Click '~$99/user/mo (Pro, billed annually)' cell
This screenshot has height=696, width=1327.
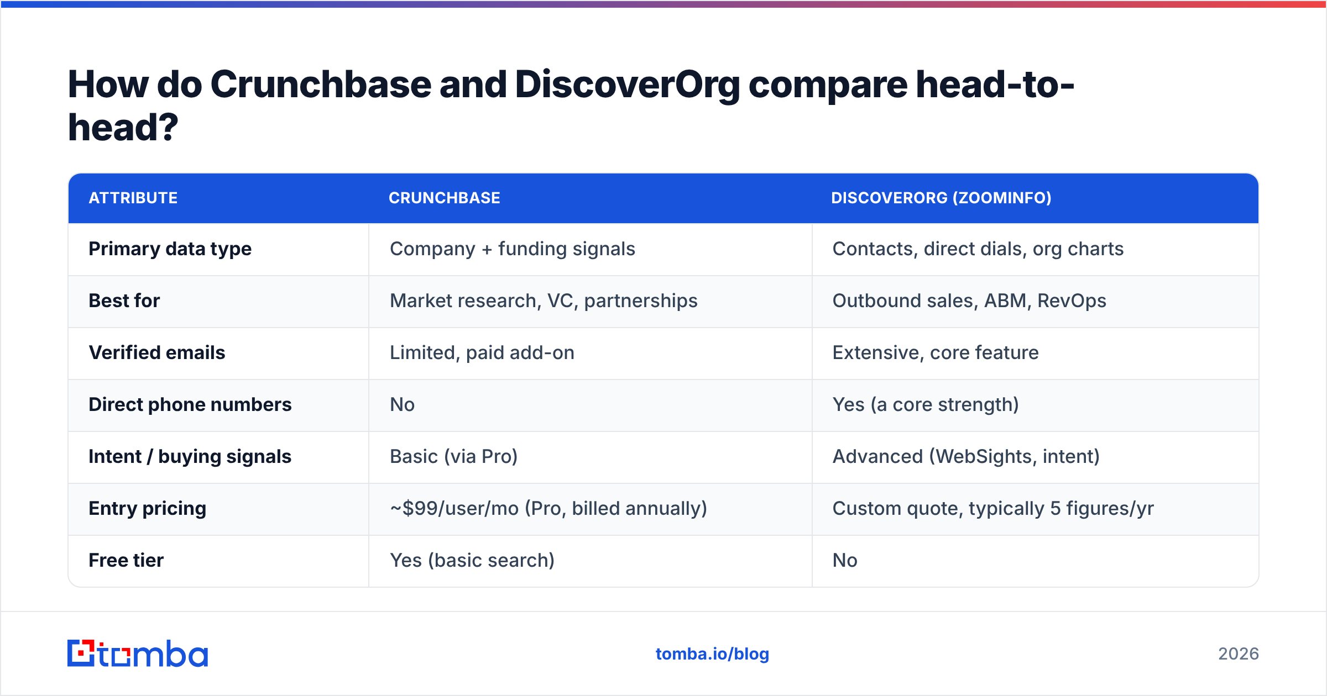pyautogui.click(x=548, y=509)
